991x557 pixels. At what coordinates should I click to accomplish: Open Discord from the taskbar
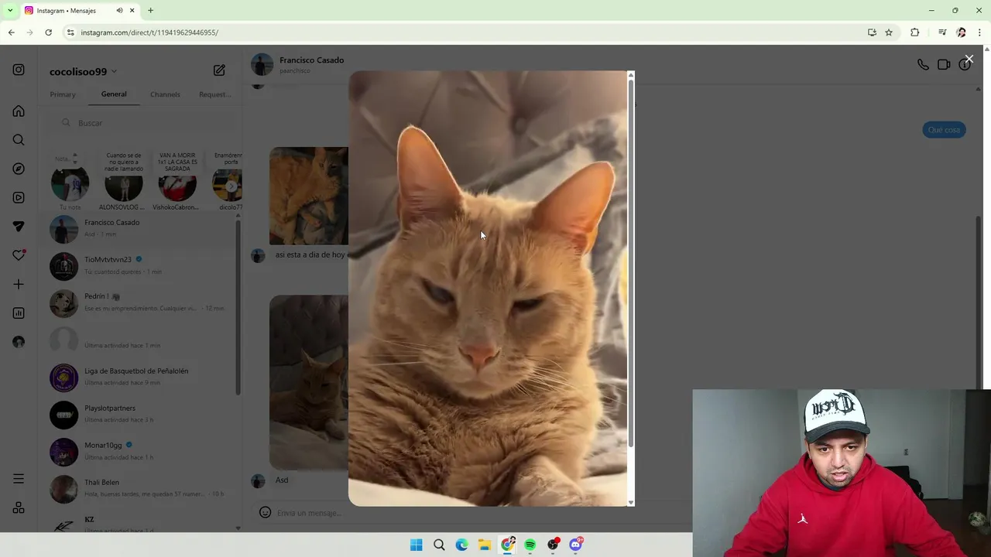[576, 545]
